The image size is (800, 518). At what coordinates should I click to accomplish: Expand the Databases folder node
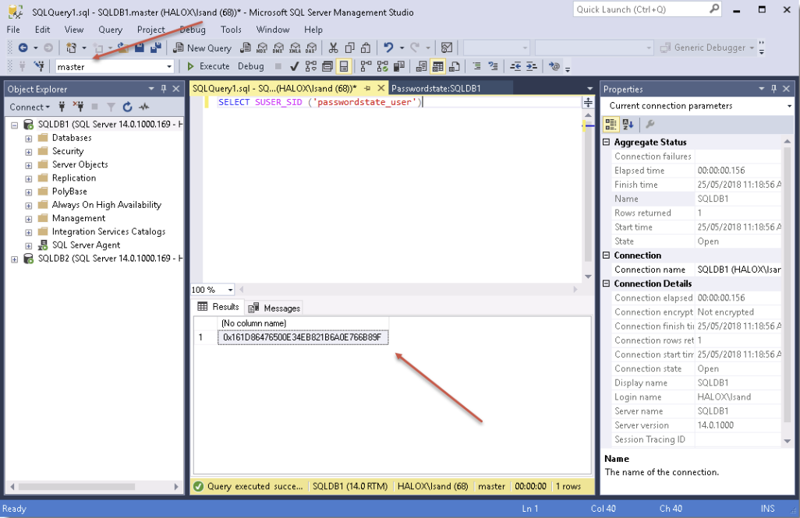[x=29, y=138]
